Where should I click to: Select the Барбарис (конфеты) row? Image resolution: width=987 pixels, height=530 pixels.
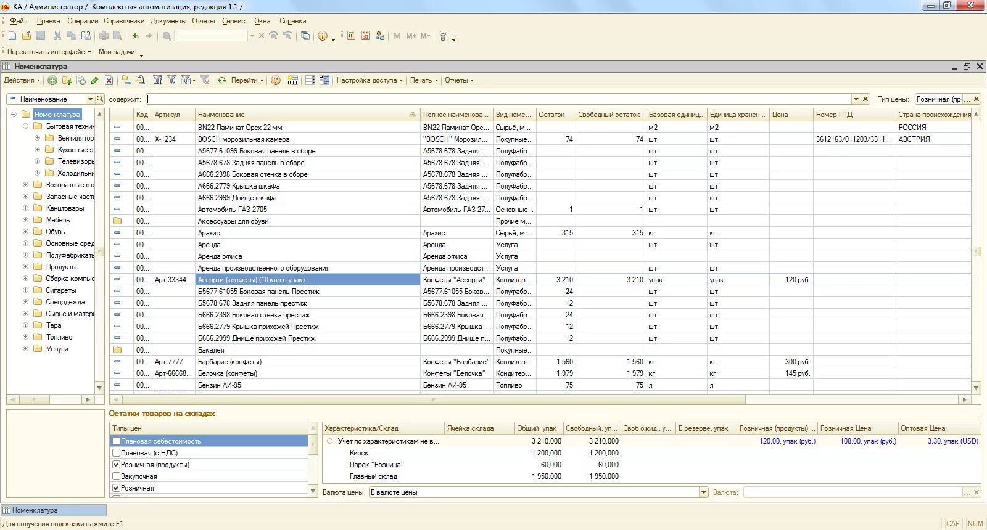(540, 362)
